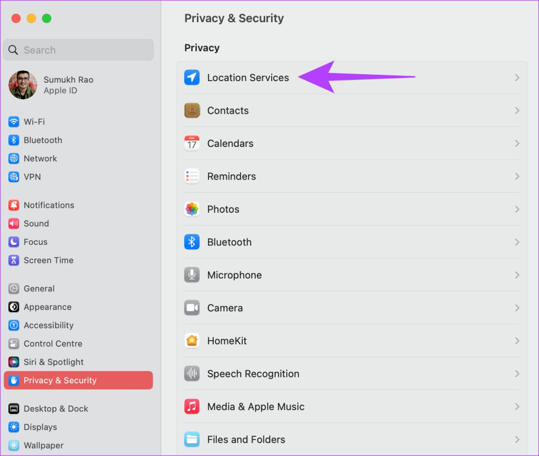539x456 pixels.
Task: Expand the Bluetooth privacy row
Action: click(x=516, y=242)
